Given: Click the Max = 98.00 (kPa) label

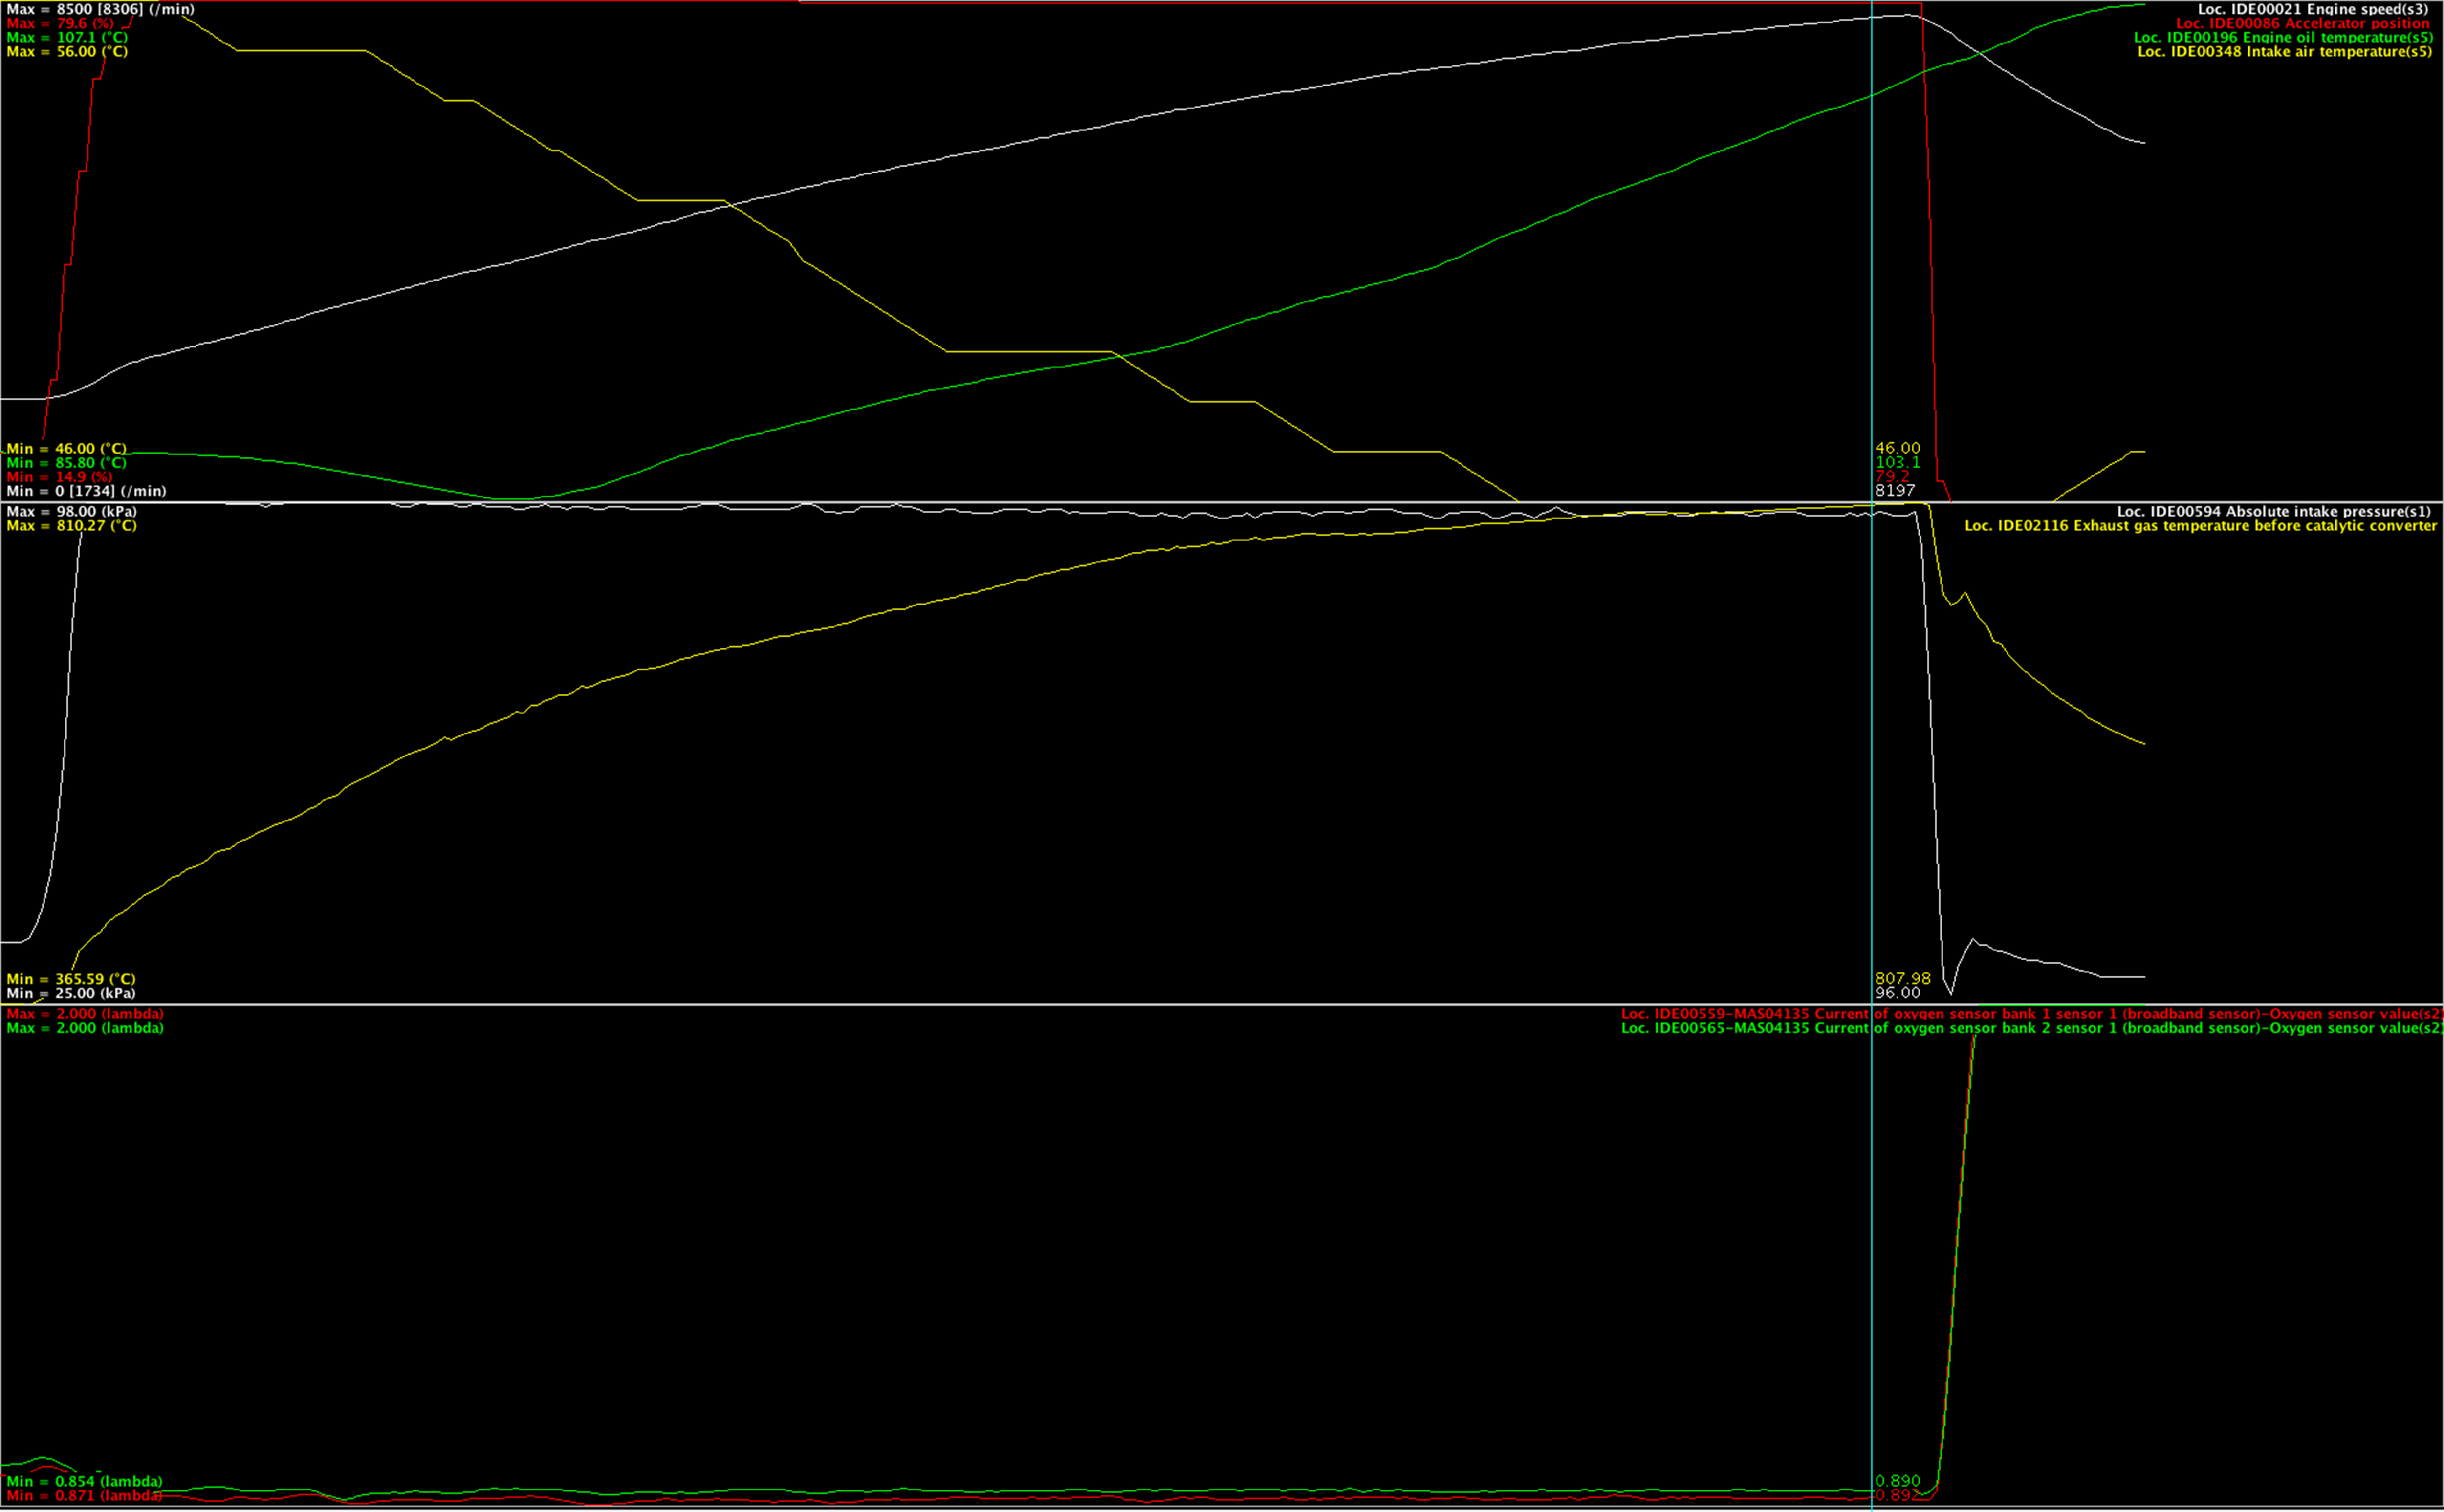Looking at the screenshot, I should [x=71, y=511].
